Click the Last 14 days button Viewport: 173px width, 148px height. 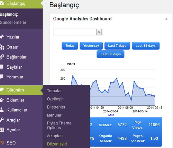click(146, 46)
